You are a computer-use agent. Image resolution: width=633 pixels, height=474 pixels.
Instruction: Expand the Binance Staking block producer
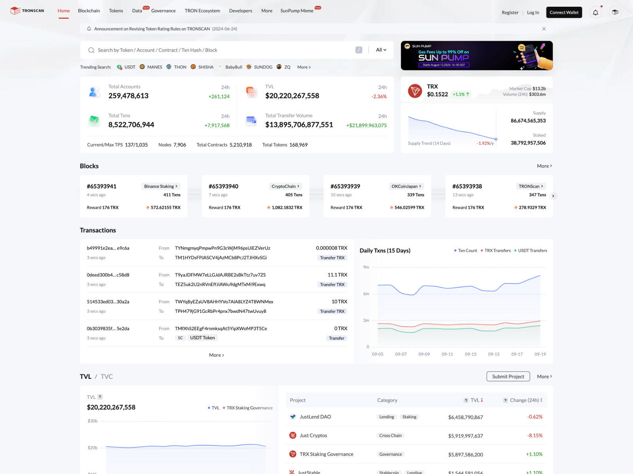coord(161,186)
